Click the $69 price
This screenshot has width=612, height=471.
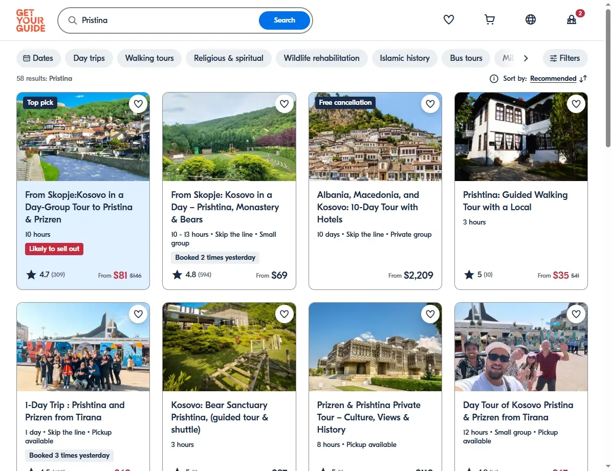tap(279, 275)
